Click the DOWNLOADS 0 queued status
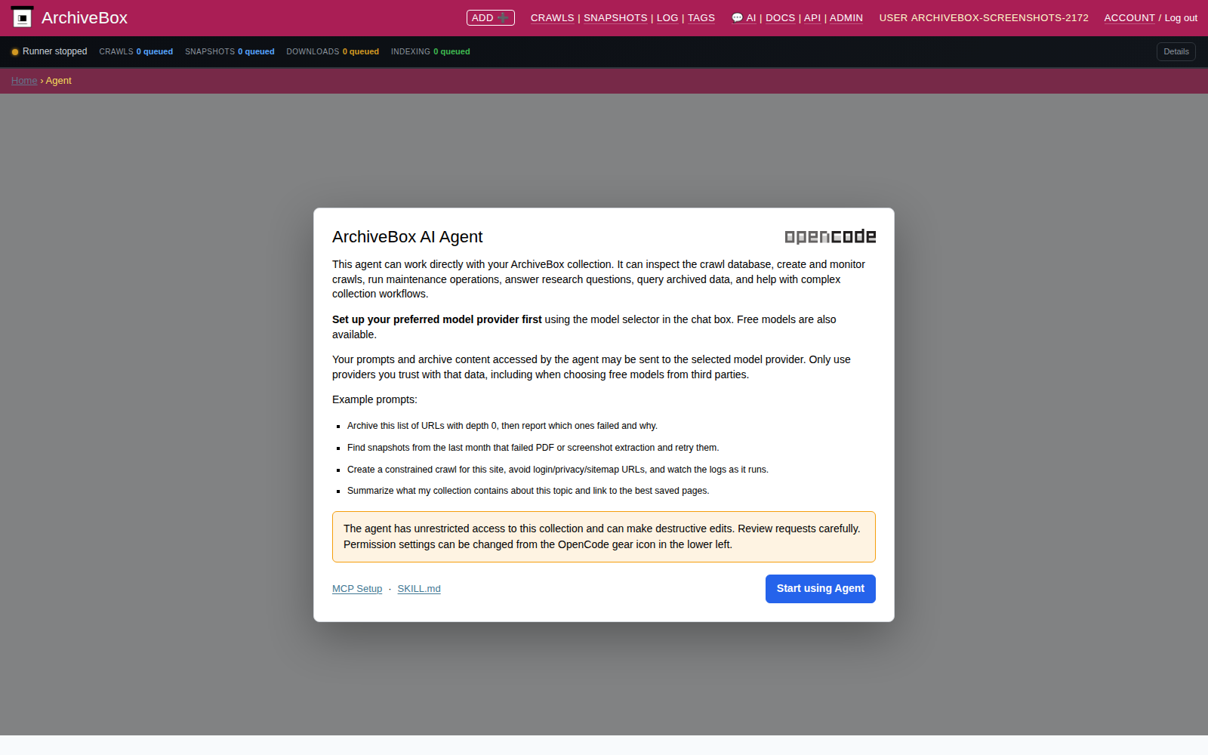The image size is (1208, 755). coord(332,51)
